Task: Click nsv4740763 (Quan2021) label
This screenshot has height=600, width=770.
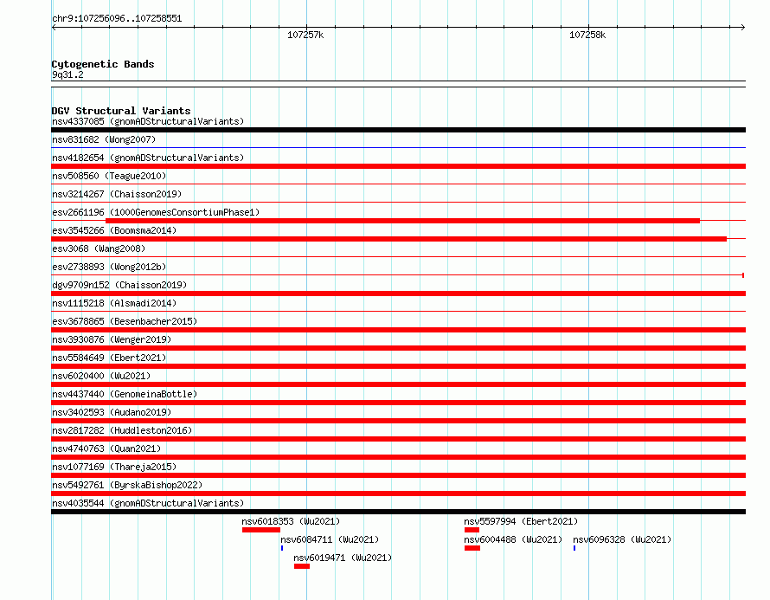Action: coord(106,448)
